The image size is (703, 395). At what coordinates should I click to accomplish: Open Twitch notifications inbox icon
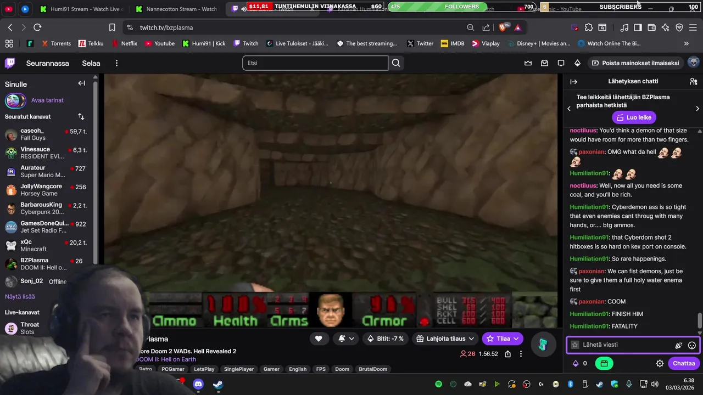click(x=544, y=63)
